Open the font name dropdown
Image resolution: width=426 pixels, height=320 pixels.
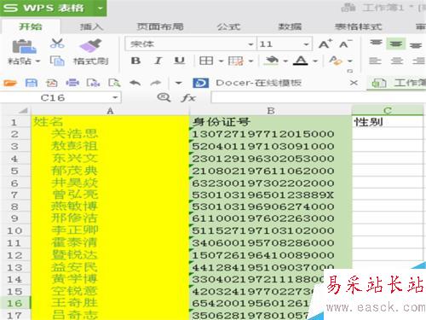click(x=250, y=44)
